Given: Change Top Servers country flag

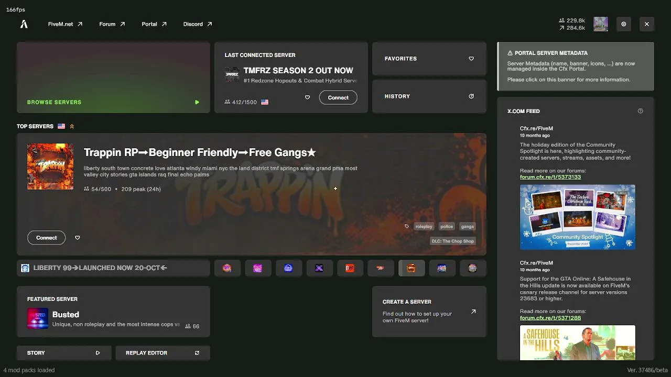Looking at the screenshot, I should pos(61,126).
